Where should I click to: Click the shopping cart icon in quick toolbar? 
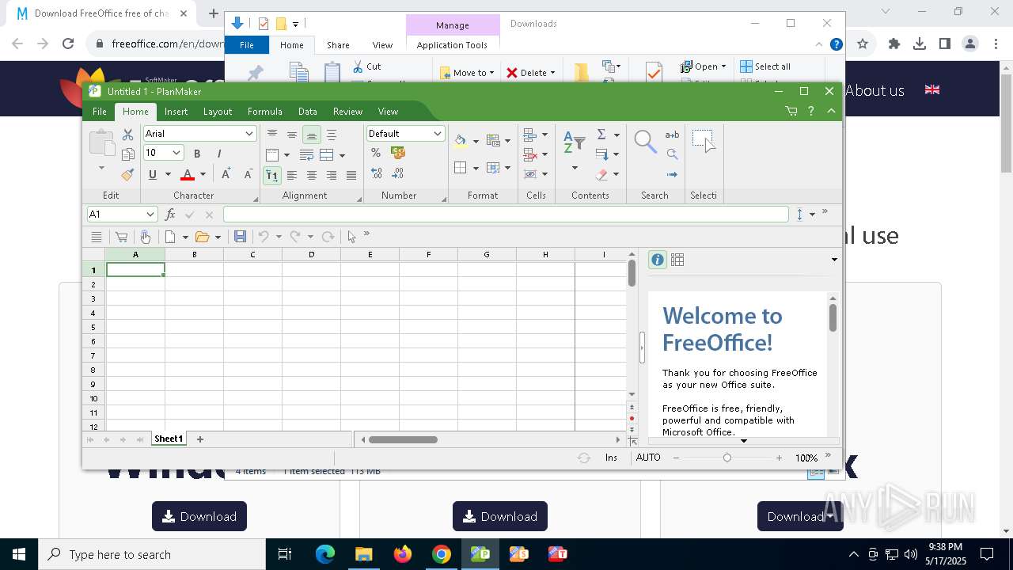click(121, 237)
